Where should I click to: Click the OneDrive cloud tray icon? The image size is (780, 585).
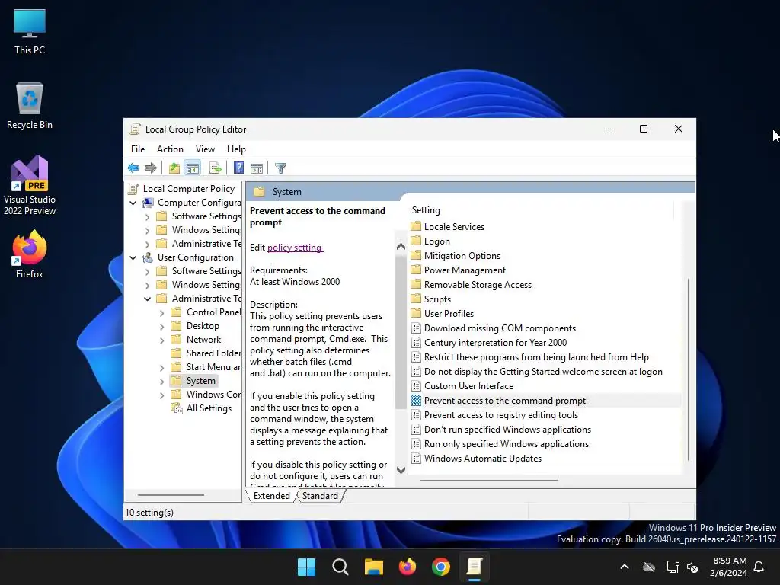click(x=649, y=567)
